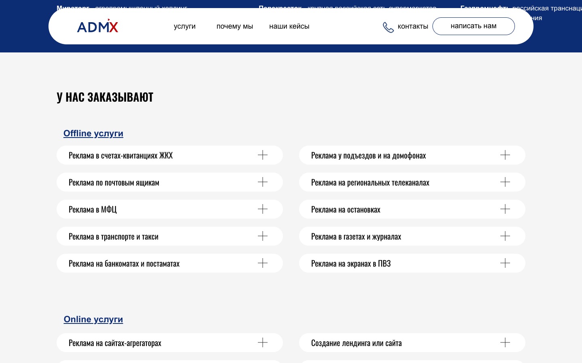Click the text Реклама на остановках

coord(346,209)
